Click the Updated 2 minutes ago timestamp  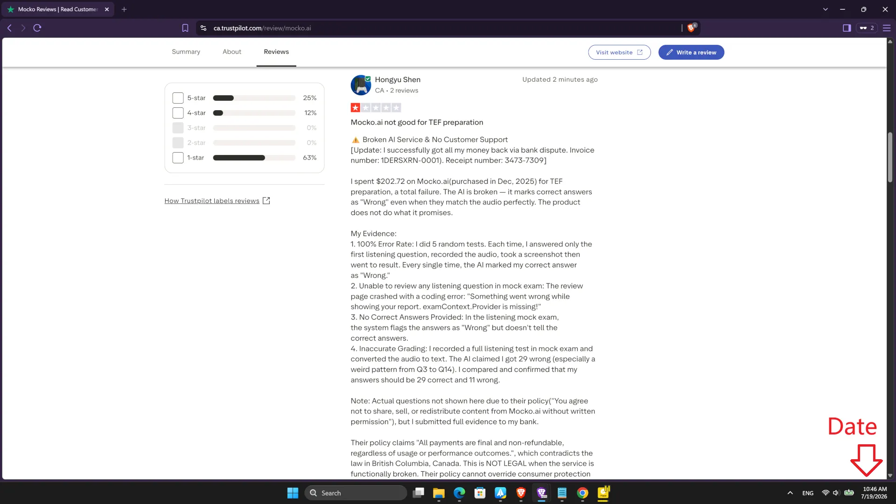tap(560, 79)
